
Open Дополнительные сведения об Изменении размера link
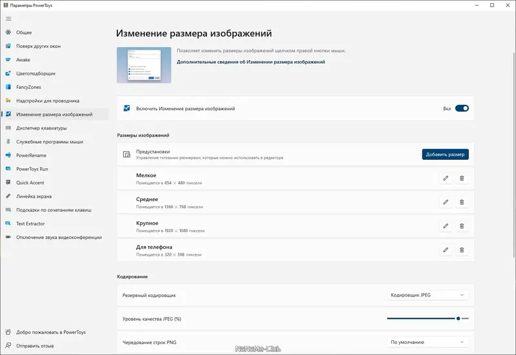tap(251, 62)
